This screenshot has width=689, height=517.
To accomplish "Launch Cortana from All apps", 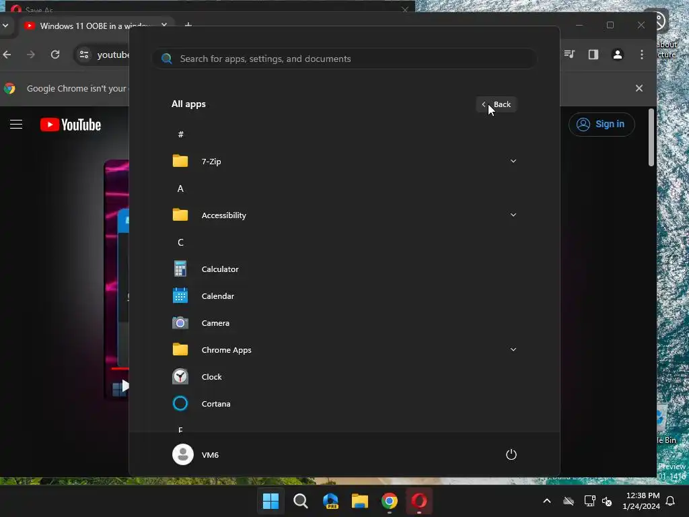I will coord(344,404).
